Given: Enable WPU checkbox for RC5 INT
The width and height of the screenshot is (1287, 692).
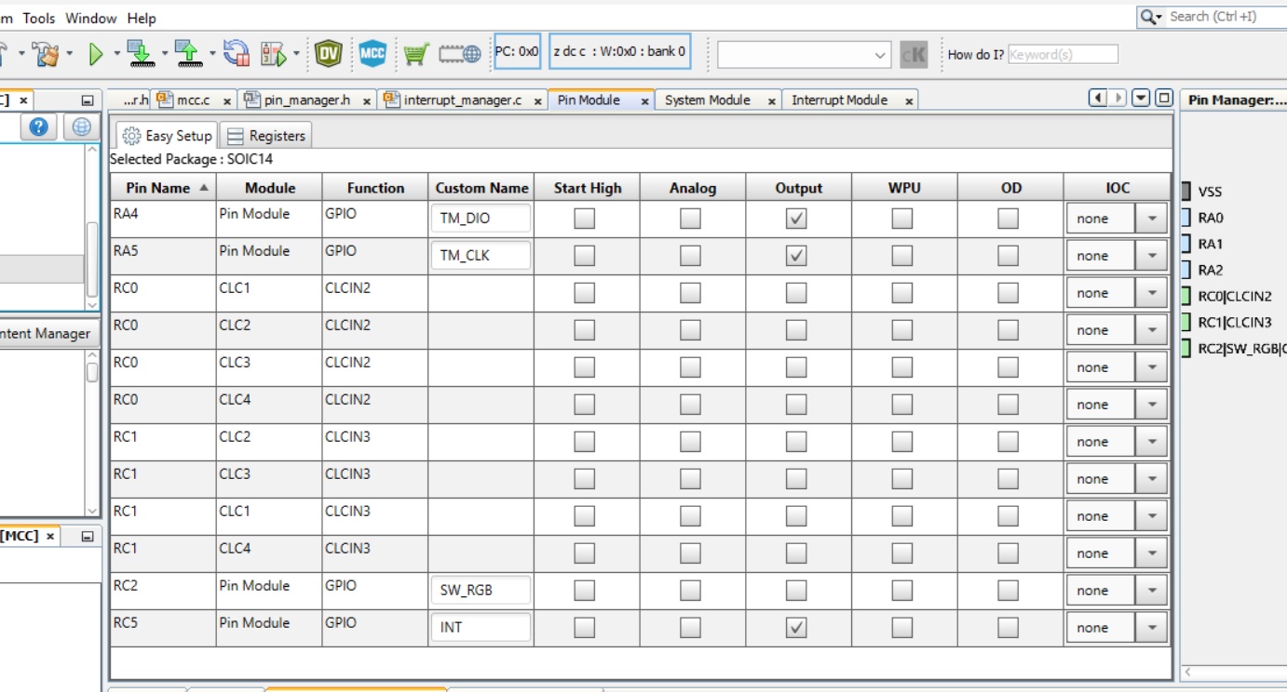Looking at the screenshot, I should [901, 628].
